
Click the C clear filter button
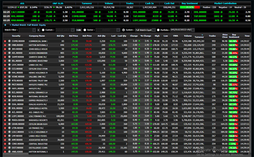tap(38, 30)
